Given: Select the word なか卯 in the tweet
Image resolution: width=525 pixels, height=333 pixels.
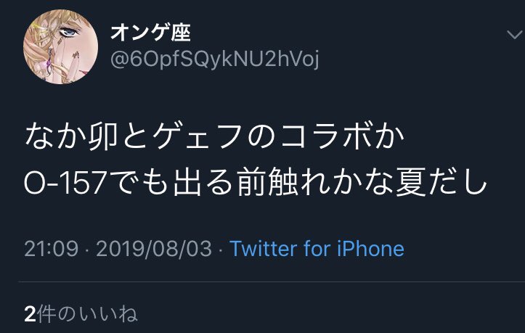Looking at the screenshot, I should point(71,136).
